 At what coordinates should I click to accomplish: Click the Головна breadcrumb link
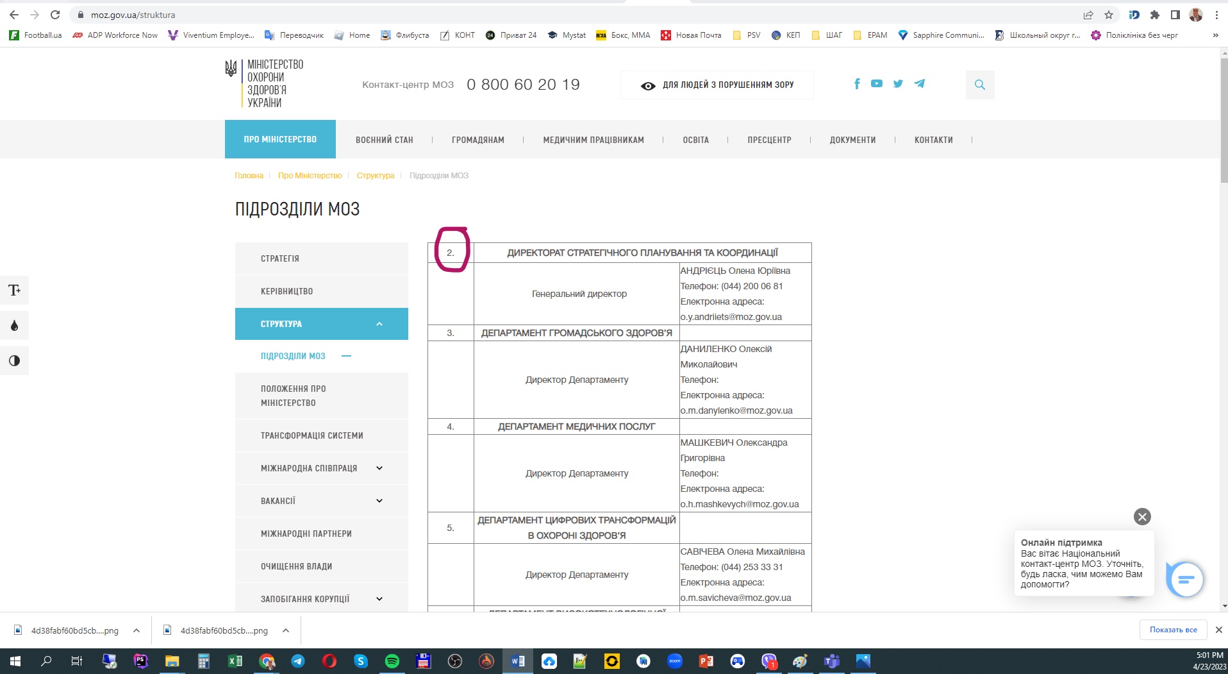249,176
